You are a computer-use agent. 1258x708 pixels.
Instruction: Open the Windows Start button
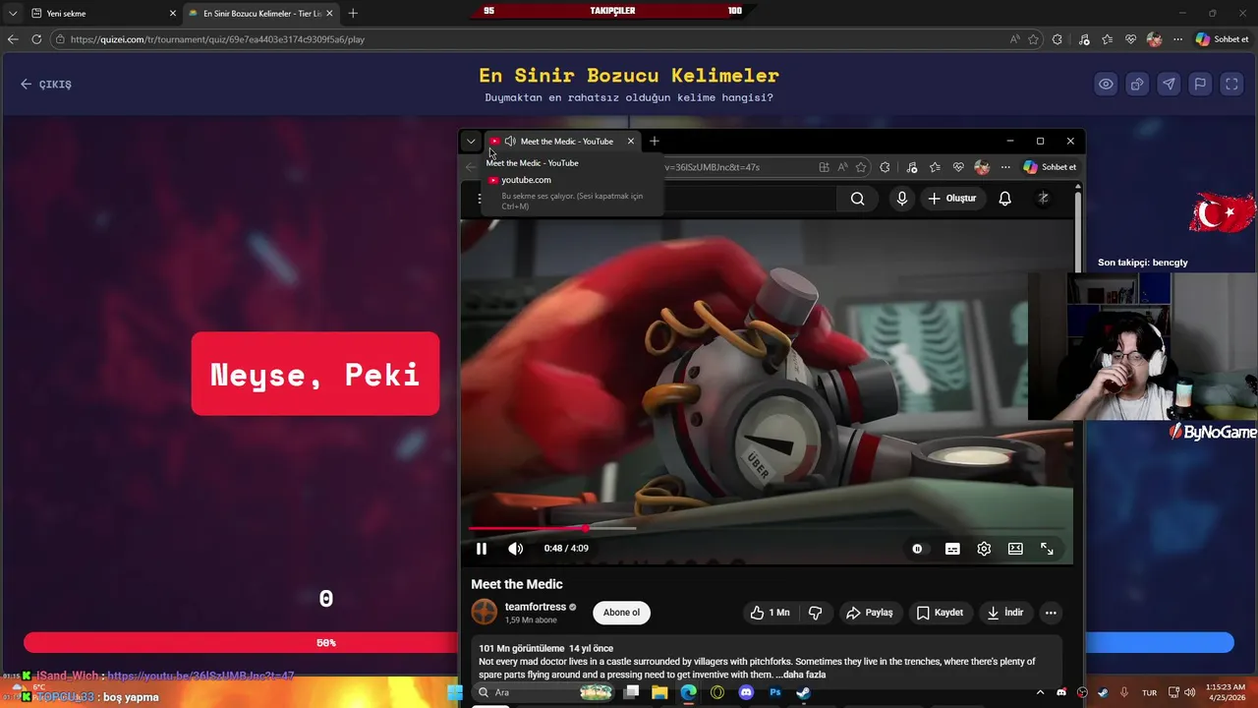click(x=454, y=692)
